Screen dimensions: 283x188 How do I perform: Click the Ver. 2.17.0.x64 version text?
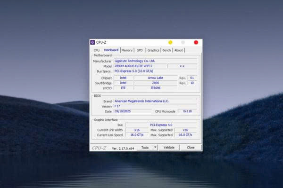click(x=123, y=149)
